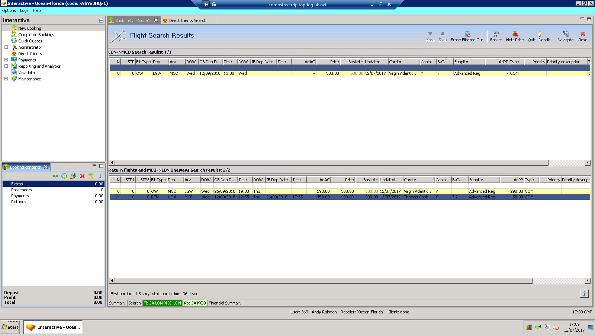Click the Viewdata globe icon

tap(14, 73)
